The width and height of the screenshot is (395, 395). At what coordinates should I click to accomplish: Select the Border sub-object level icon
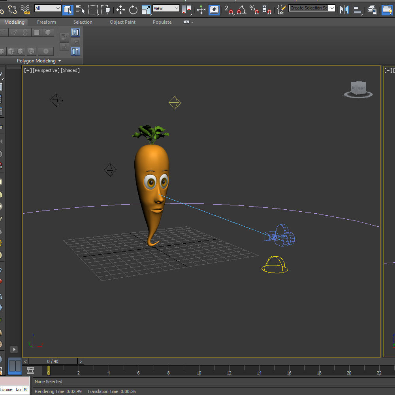[x=25, y=32]
